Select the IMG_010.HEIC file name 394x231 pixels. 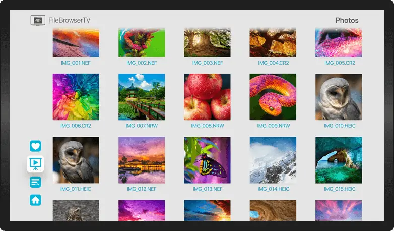coord(340,126)
